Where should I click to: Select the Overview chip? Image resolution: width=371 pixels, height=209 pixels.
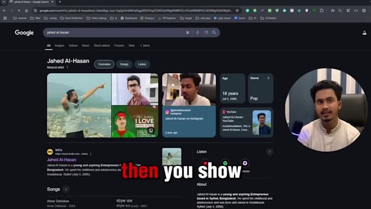pyautogui.click(x=104, y=64)
